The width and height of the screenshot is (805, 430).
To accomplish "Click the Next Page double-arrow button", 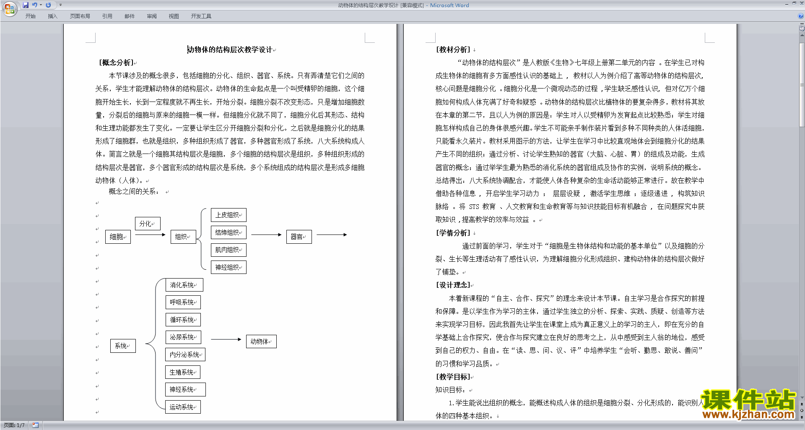I will (802, 417).
